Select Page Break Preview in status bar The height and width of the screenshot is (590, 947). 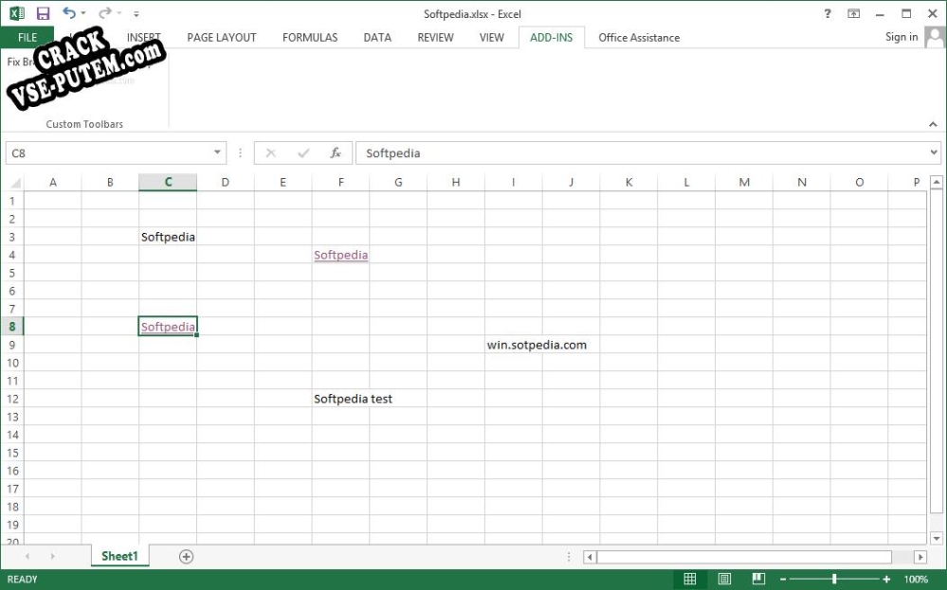(x=758, y=579)
